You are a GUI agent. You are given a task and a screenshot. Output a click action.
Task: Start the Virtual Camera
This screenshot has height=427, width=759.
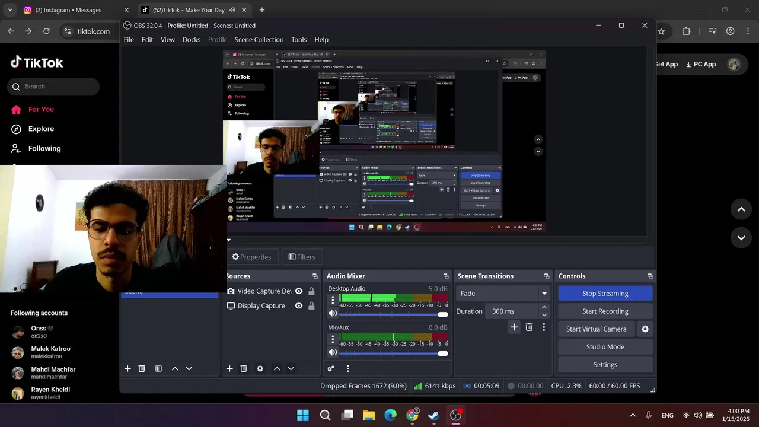[596, 329]
